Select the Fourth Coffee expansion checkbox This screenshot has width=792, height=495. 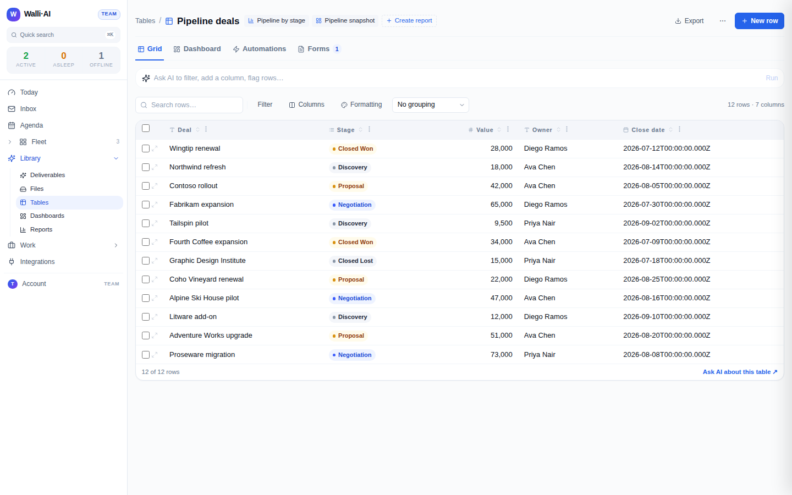(x=146, y=242)
